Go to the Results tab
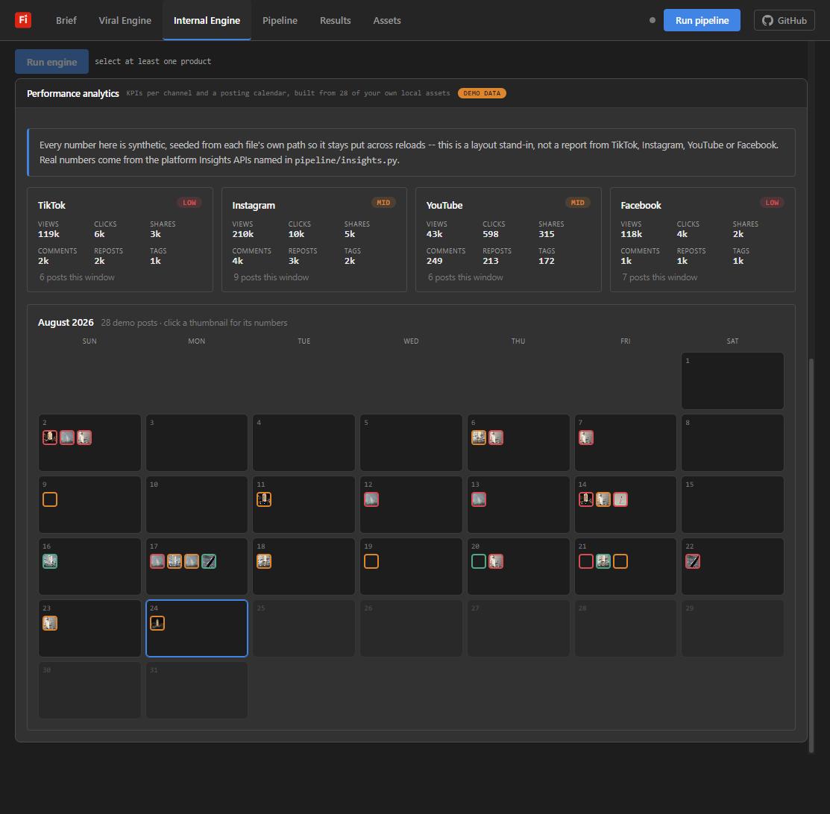830x814 pixels. pos(335,20)
